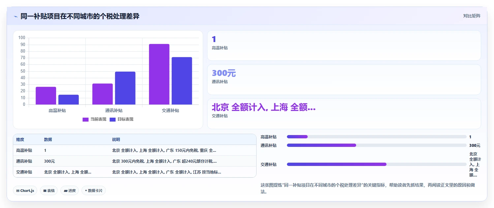
Task: Click the 数据卡片 chip star icon
Action: 86,191
